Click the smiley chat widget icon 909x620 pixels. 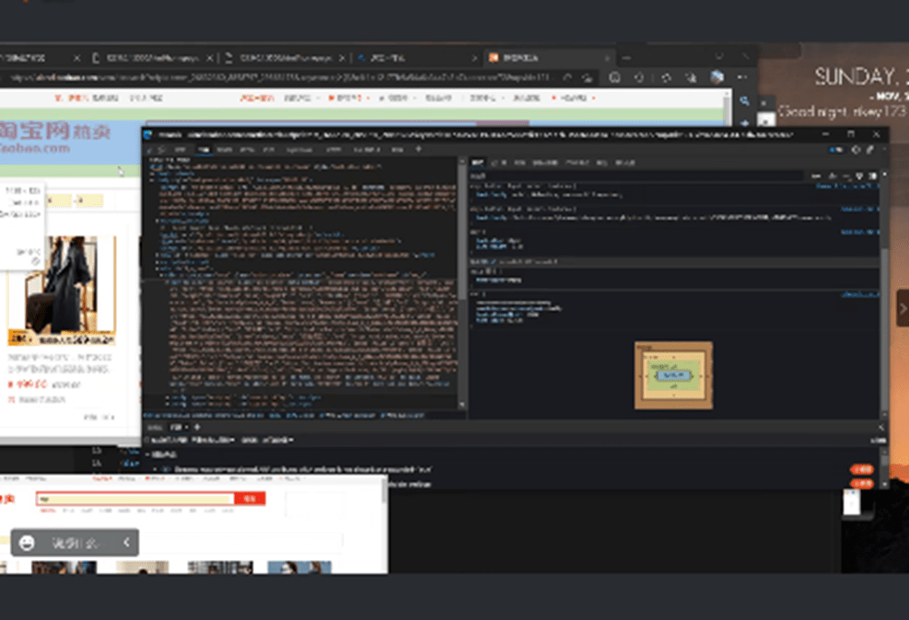point(27,543)
